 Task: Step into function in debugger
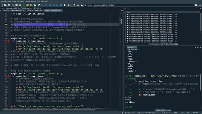50,5
